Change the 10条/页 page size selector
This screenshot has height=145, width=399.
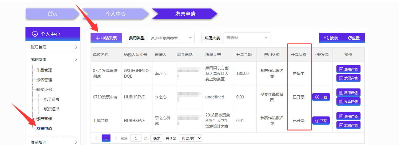point(190,138)
